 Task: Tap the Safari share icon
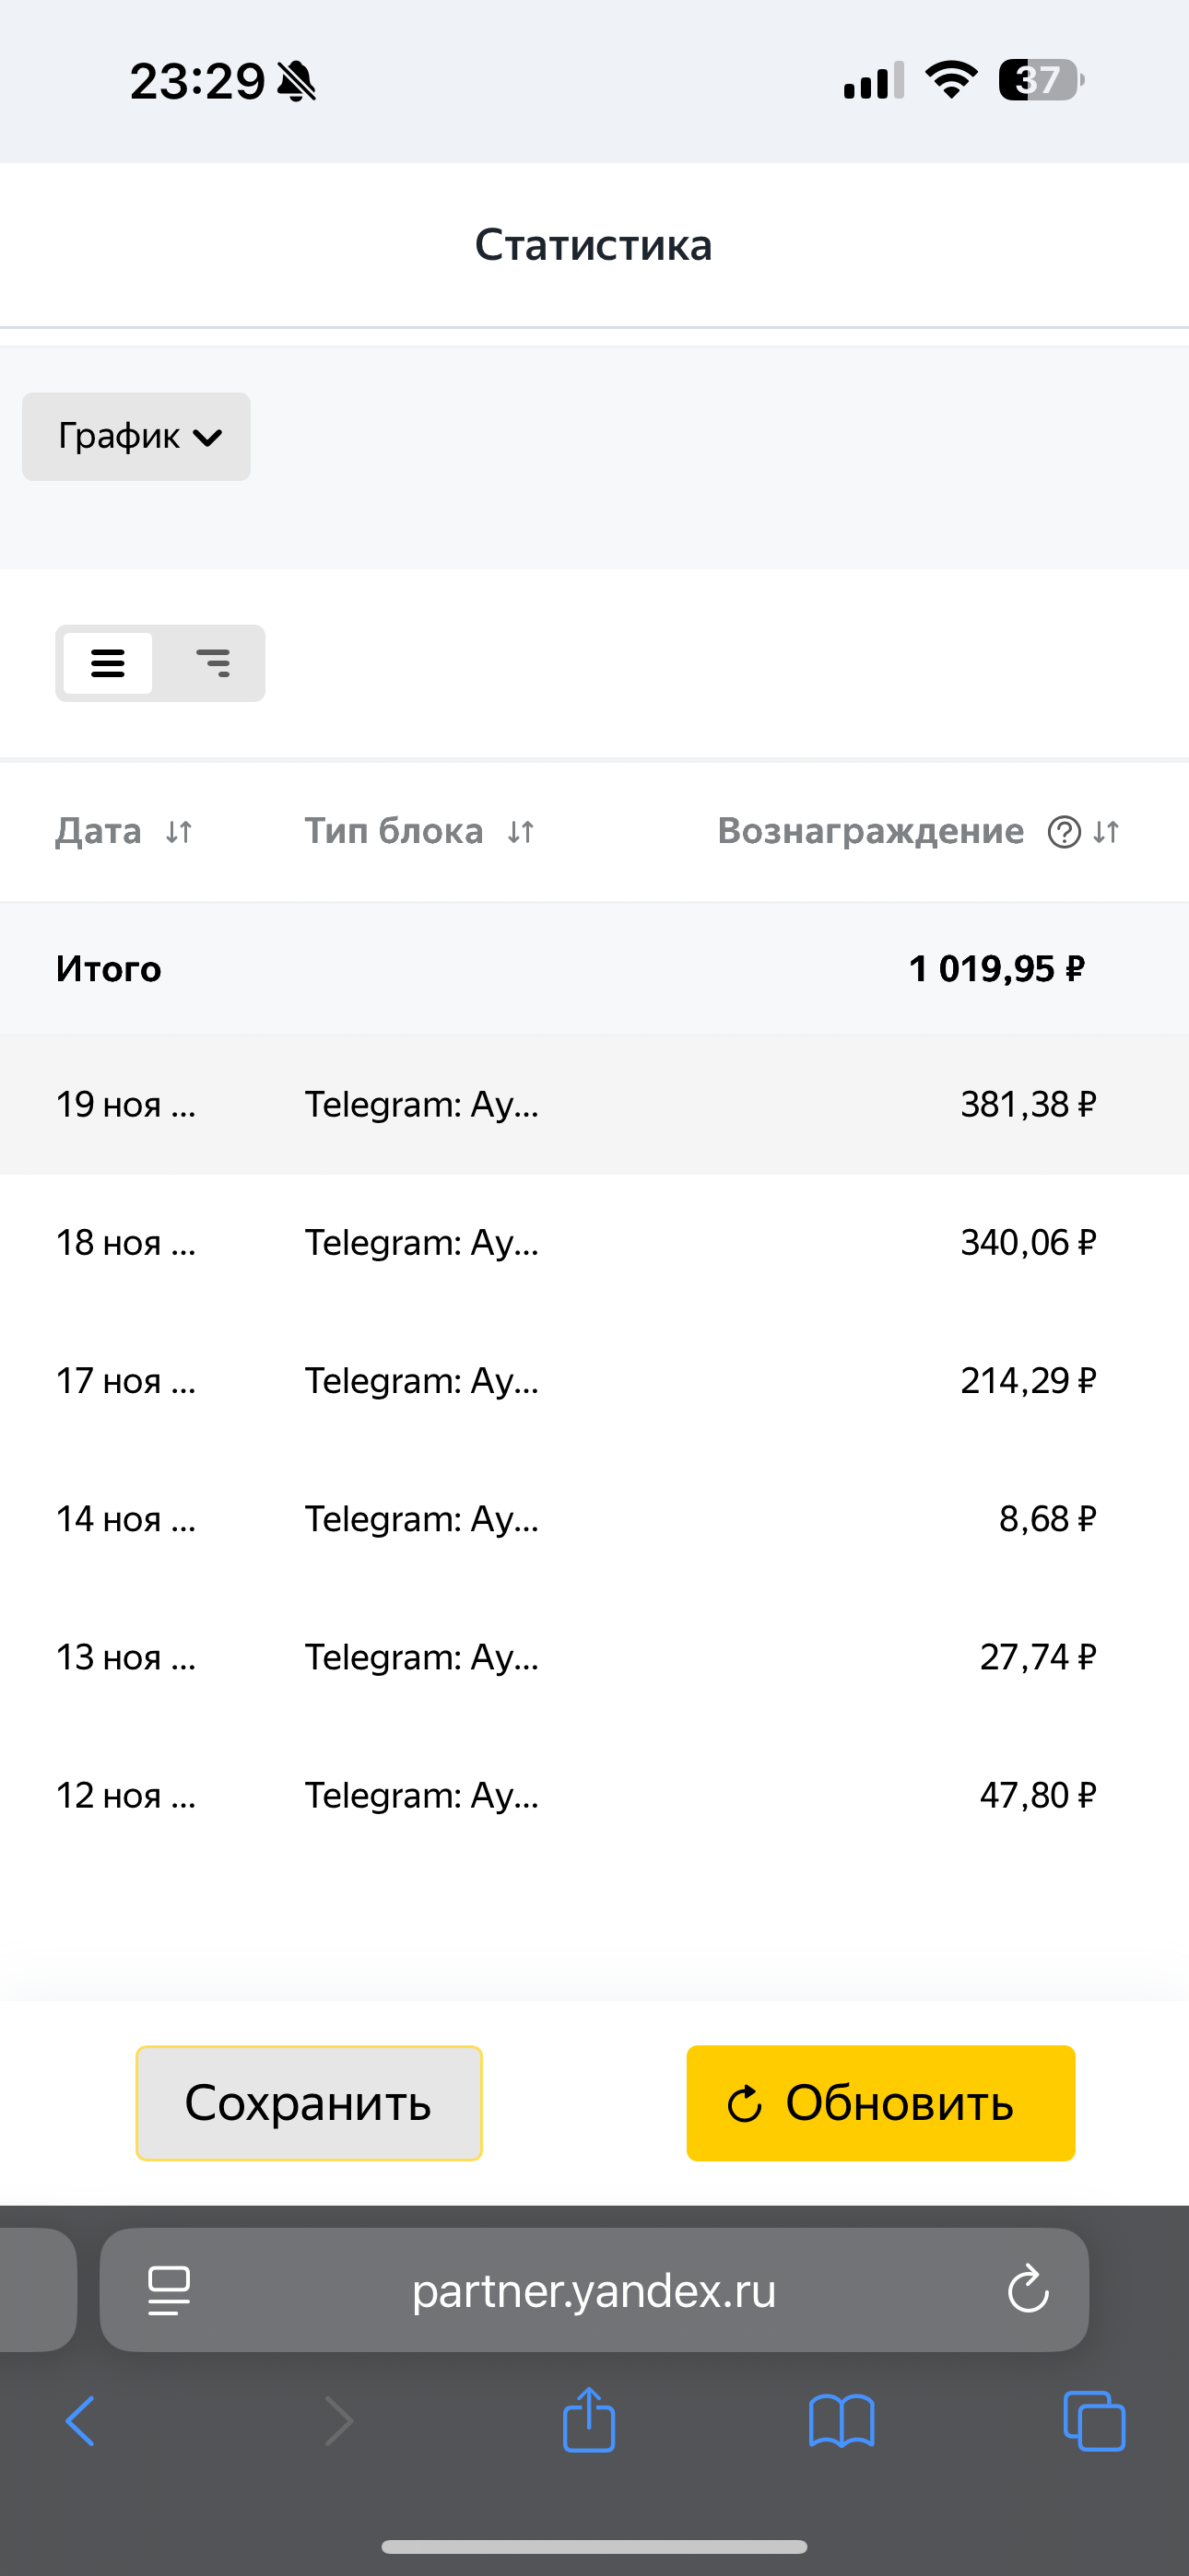point(588,2420)
